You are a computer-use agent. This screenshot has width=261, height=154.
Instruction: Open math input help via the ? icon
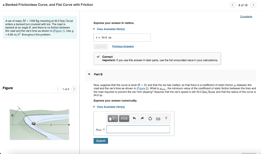166,118
